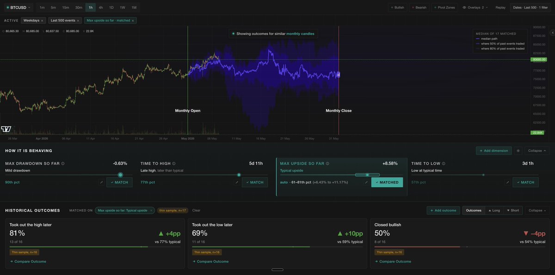Switch to the 1m timeframe
This screenshot has height=275, width=555.
click(42, 7)
